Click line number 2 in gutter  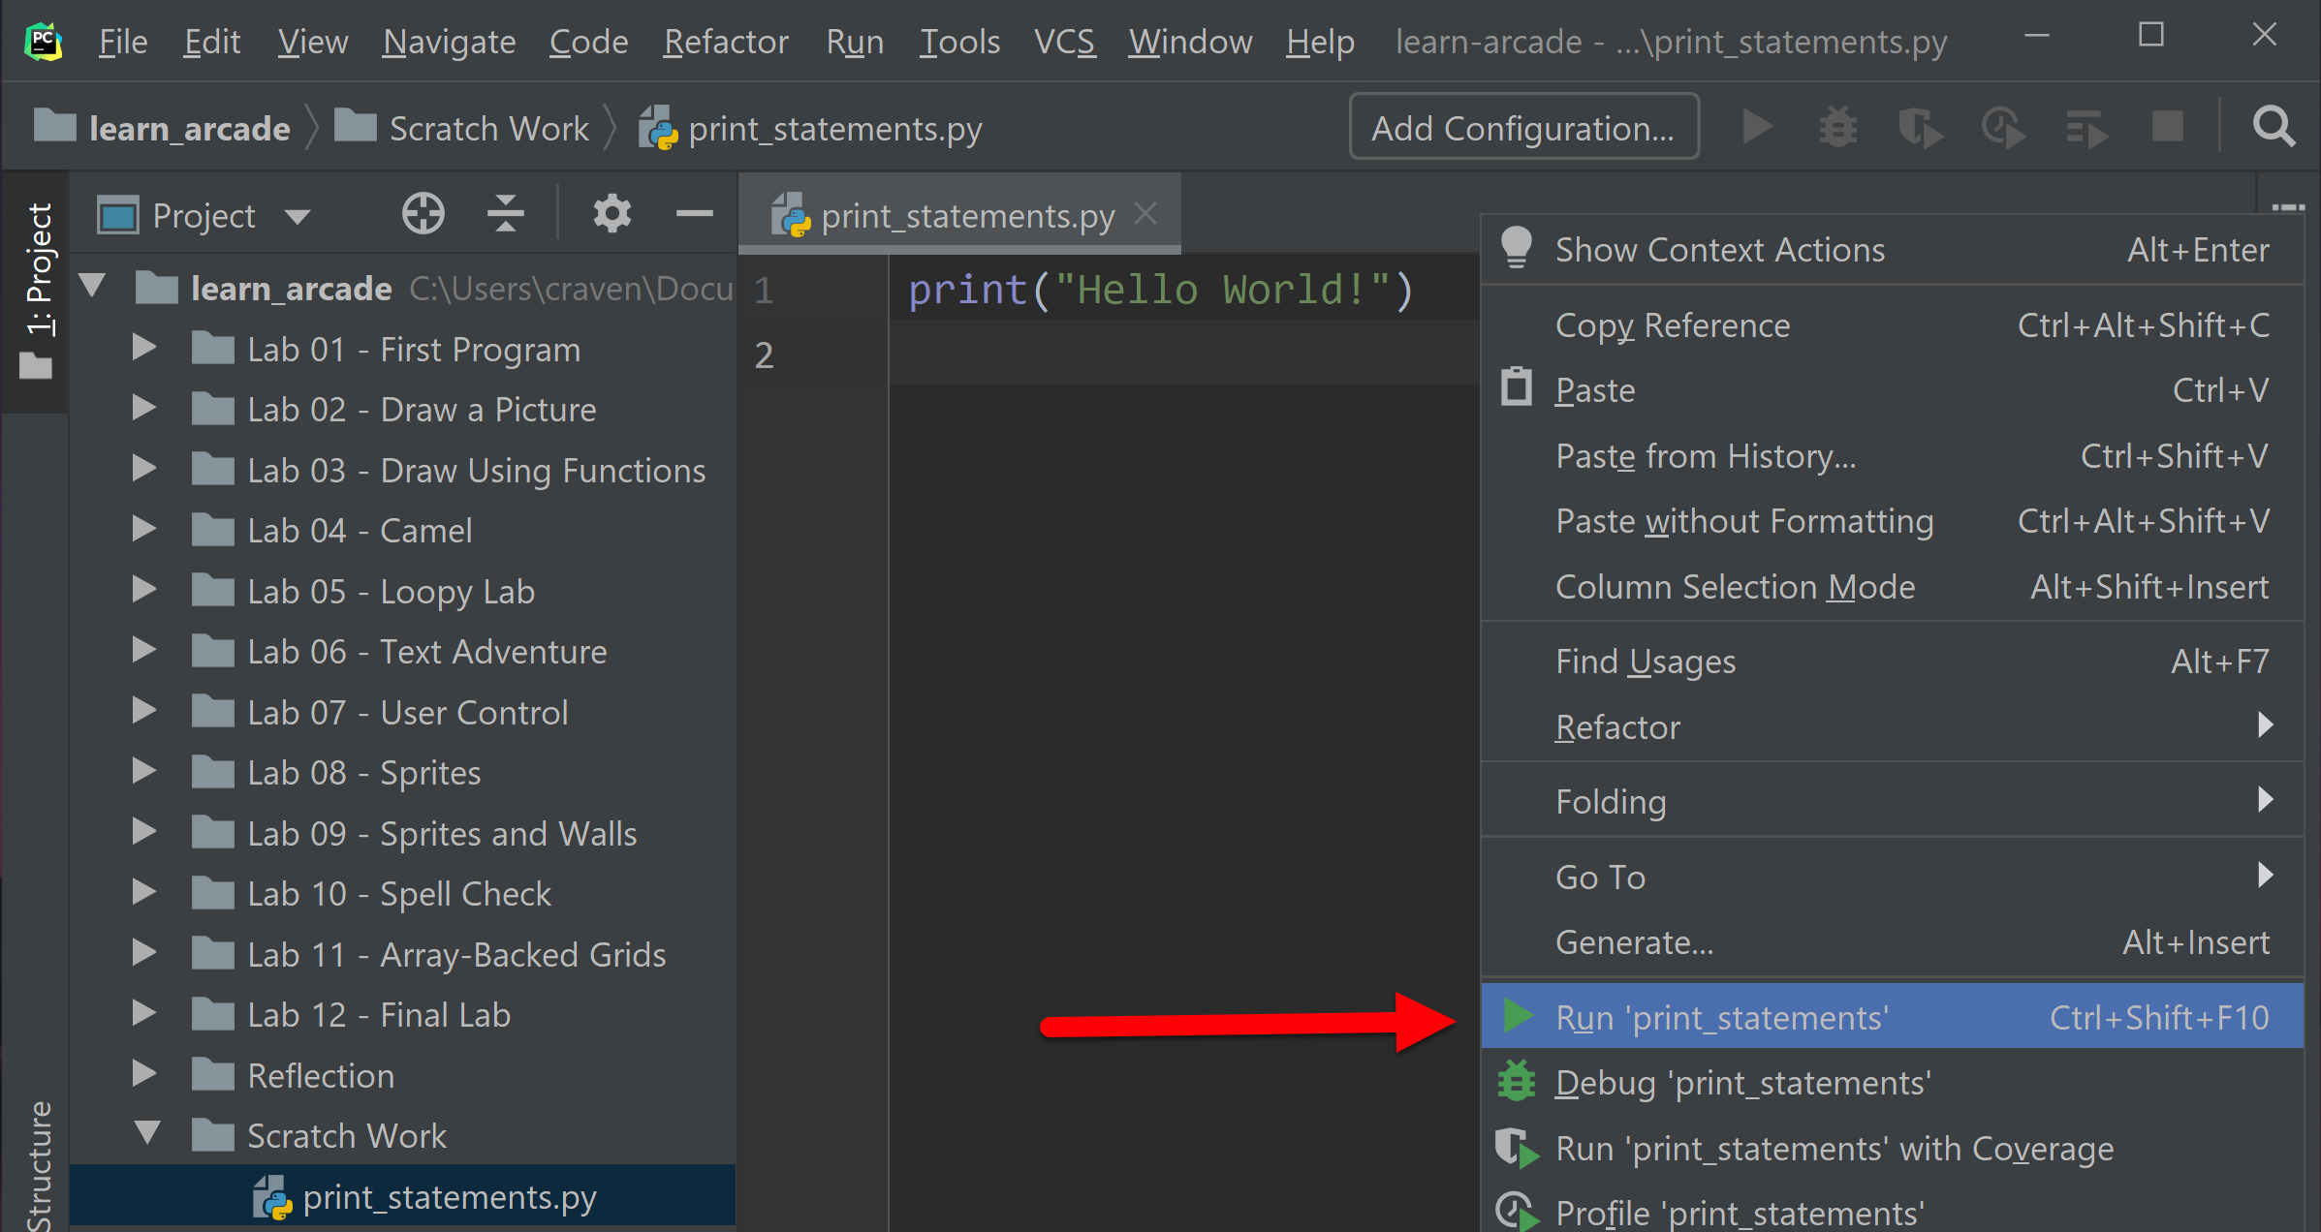(764, 354)
